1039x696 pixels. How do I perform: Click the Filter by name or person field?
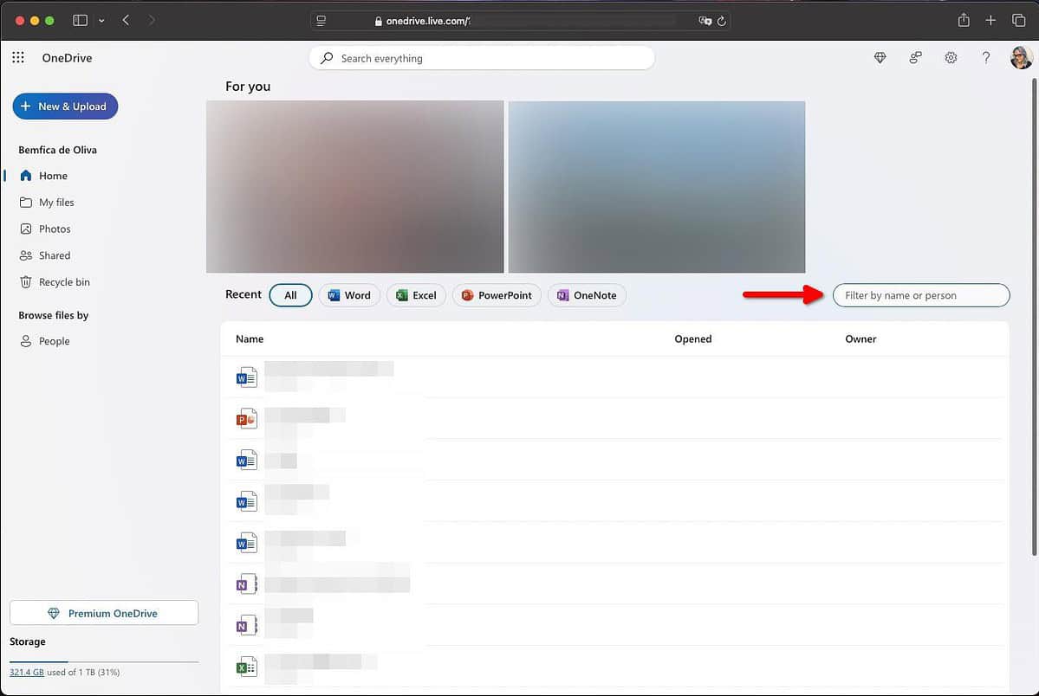pyautogui.click(x=921, y=295)
